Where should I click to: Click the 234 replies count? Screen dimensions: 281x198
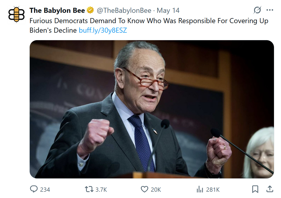coord(45,189)
